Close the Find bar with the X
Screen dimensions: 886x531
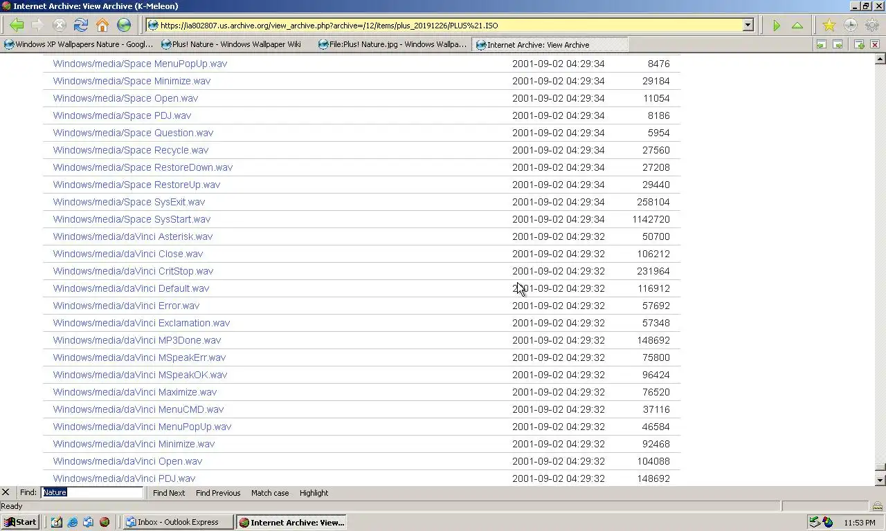[x=6, y=492]
